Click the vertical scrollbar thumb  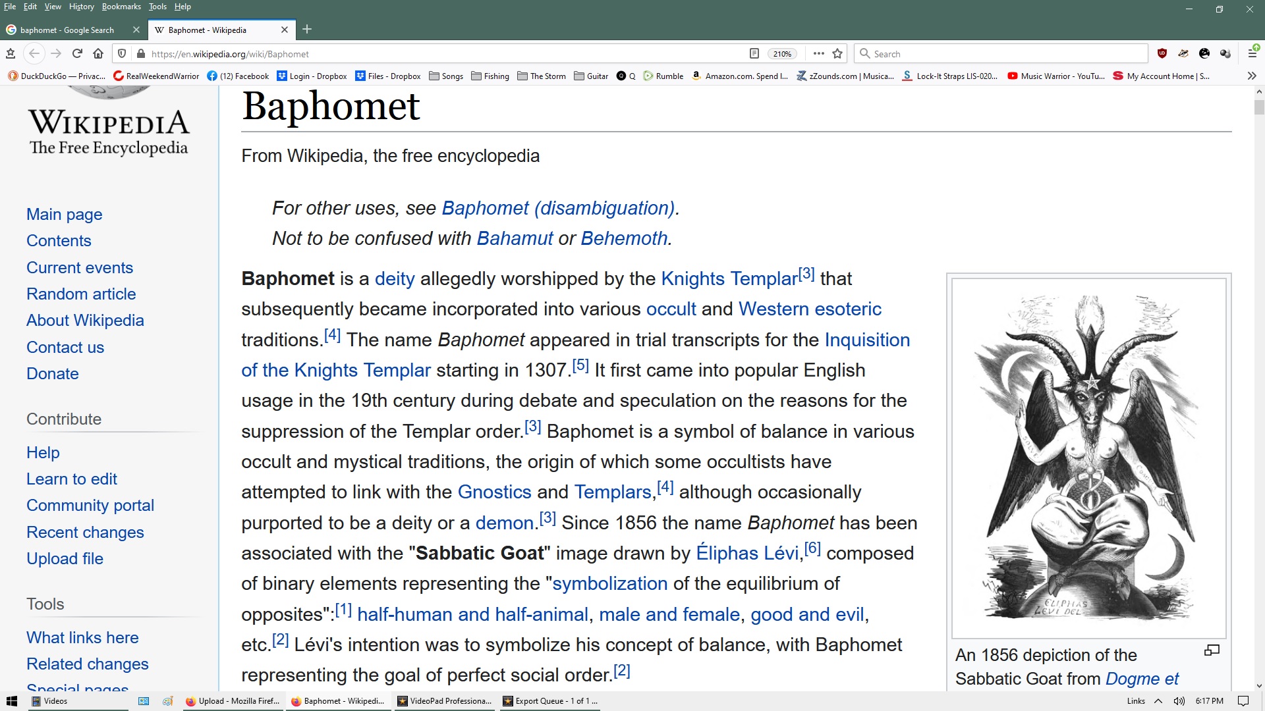click(1259, 107)
